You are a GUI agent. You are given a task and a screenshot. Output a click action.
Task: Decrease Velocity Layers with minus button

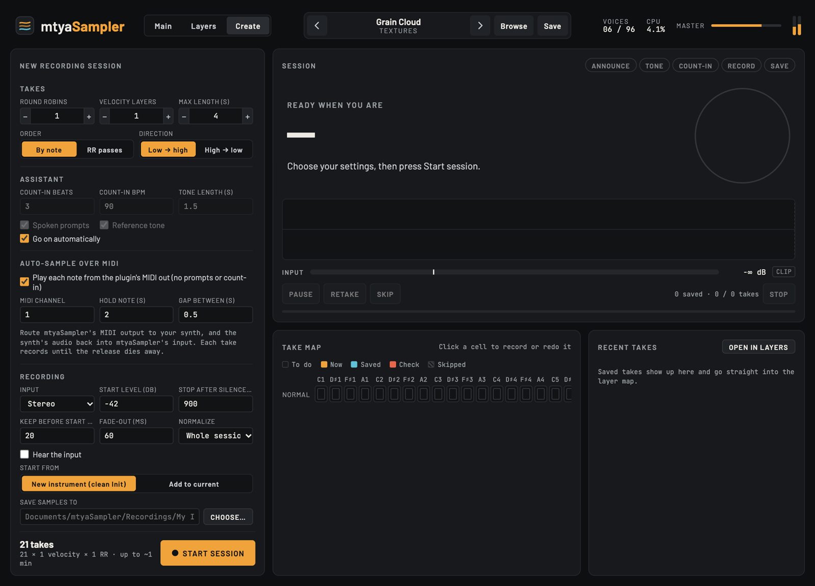click(105, 116)
